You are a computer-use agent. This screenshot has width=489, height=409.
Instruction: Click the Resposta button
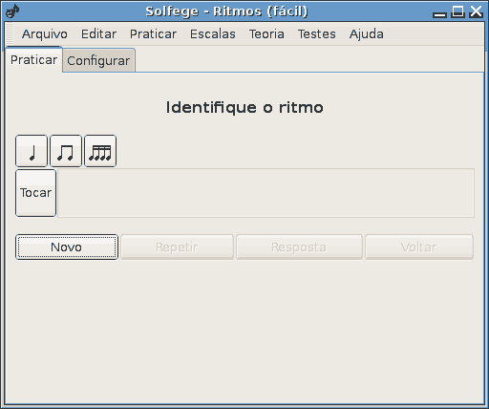pos(299,248)
